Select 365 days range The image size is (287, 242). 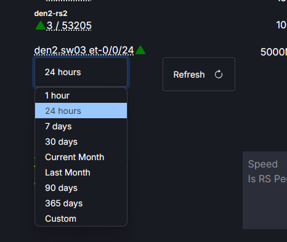click(81, 203)
